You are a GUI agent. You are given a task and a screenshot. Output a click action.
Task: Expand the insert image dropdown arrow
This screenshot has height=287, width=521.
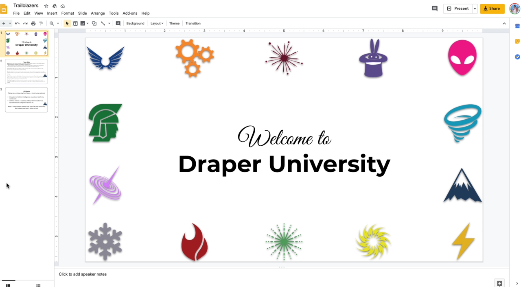[x=88, y=24]
